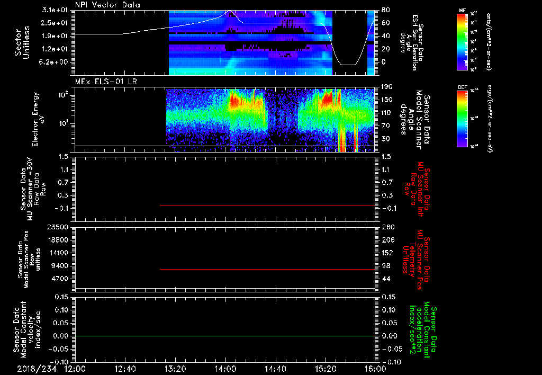Click the "1.9e+01" sector tick label
542x375 pixels.
tap(55, 36)
